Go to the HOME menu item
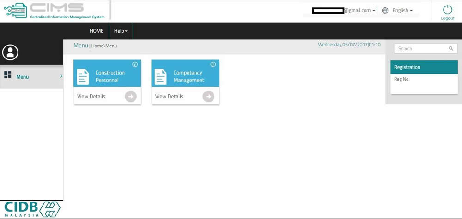This screenshot has height=219, width=462. click(97, 31)
